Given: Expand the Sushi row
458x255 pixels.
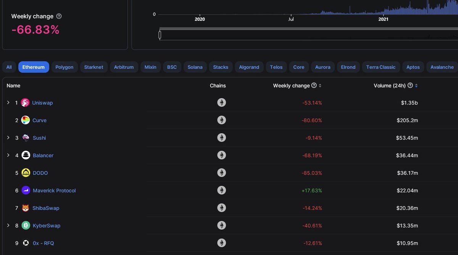Looking at the screenshot, I should [x=8, y=138].
